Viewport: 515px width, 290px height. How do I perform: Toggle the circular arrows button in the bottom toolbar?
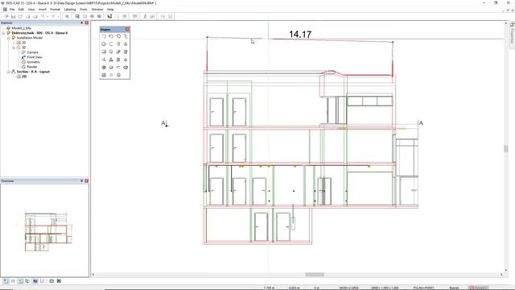27,281
